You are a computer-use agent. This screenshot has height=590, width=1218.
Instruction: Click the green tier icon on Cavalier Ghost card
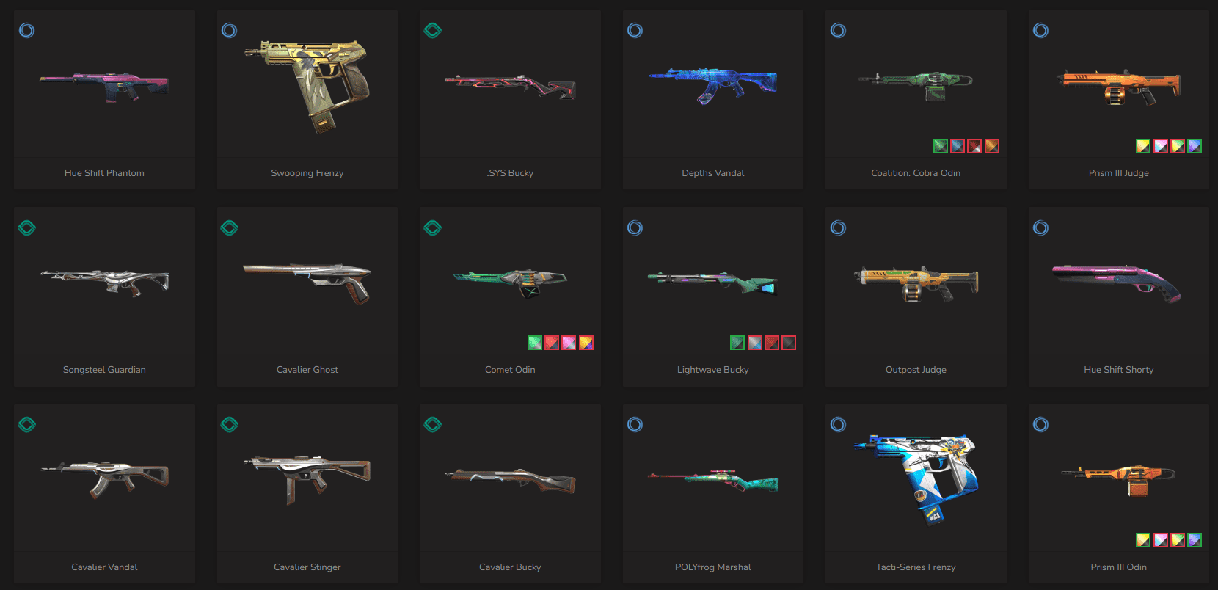[x=229, y=227]
